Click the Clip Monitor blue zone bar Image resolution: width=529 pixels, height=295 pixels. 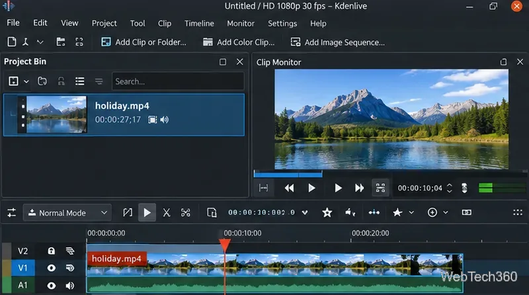click(x=288, y=174)
